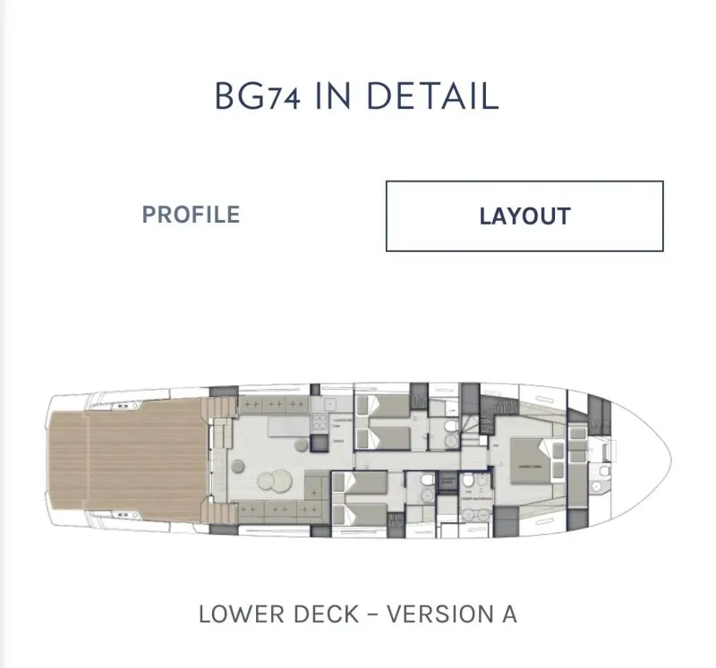The image size is (716, 668).
Task: Click the galley sink above the stove
Action: tap(329, 404)
